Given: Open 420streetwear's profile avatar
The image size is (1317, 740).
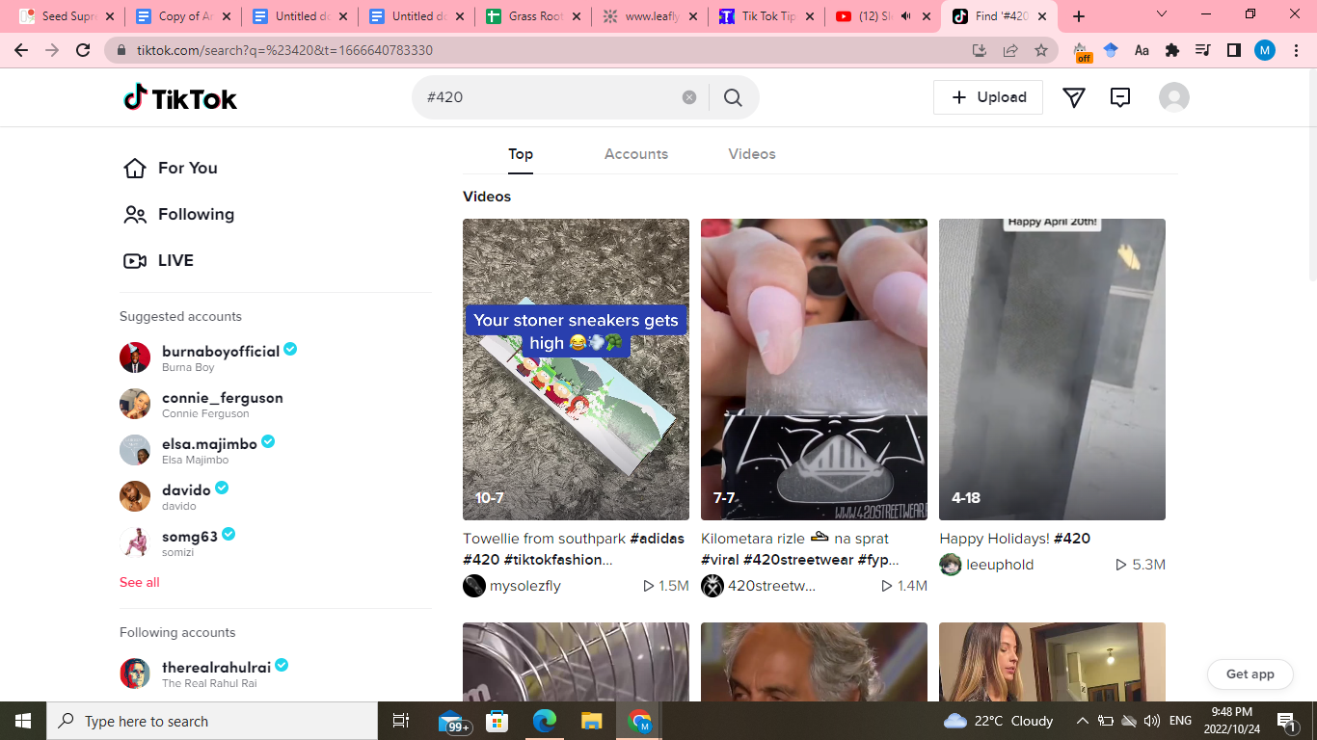Looking at the screenshot, I should pyautogui.click(x=712, y=586).
